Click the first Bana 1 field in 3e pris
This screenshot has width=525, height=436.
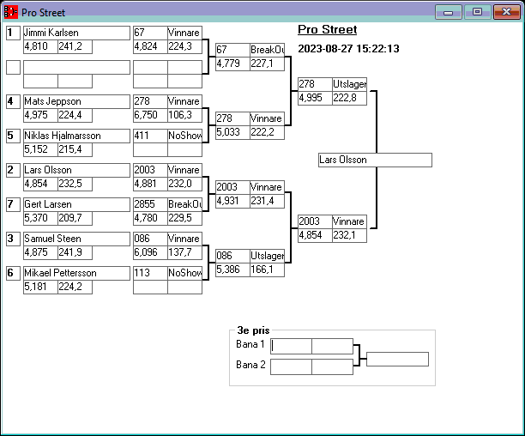(291, 346)
